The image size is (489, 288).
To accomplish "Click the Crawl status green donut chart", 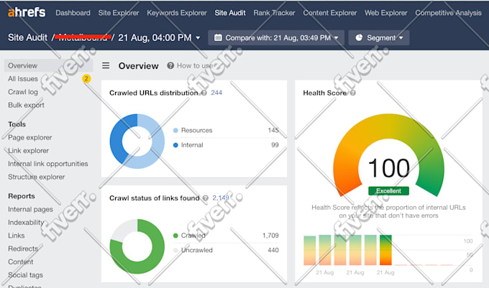I will click(x=137, y=246).
